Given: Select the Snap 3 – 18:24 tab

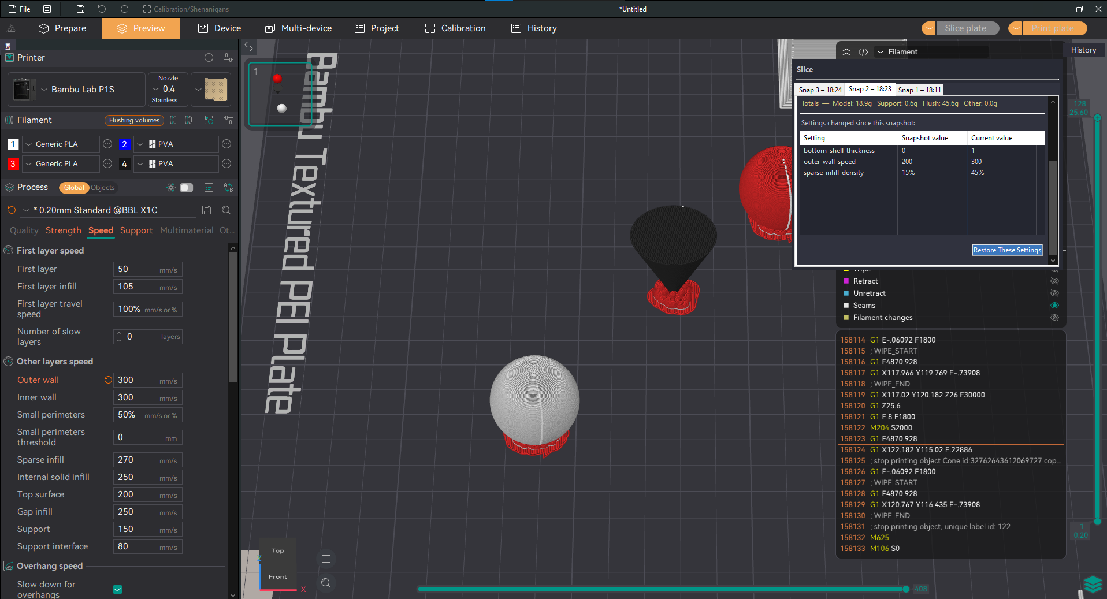Looking at the screenshot, I should point(820,90).
